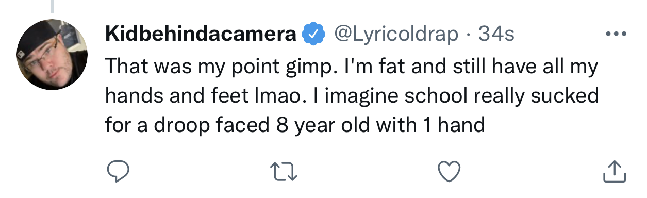The image size is (647, 198).
Task: Click the tweet line starting "for a droop faced"
Action: 295,125
